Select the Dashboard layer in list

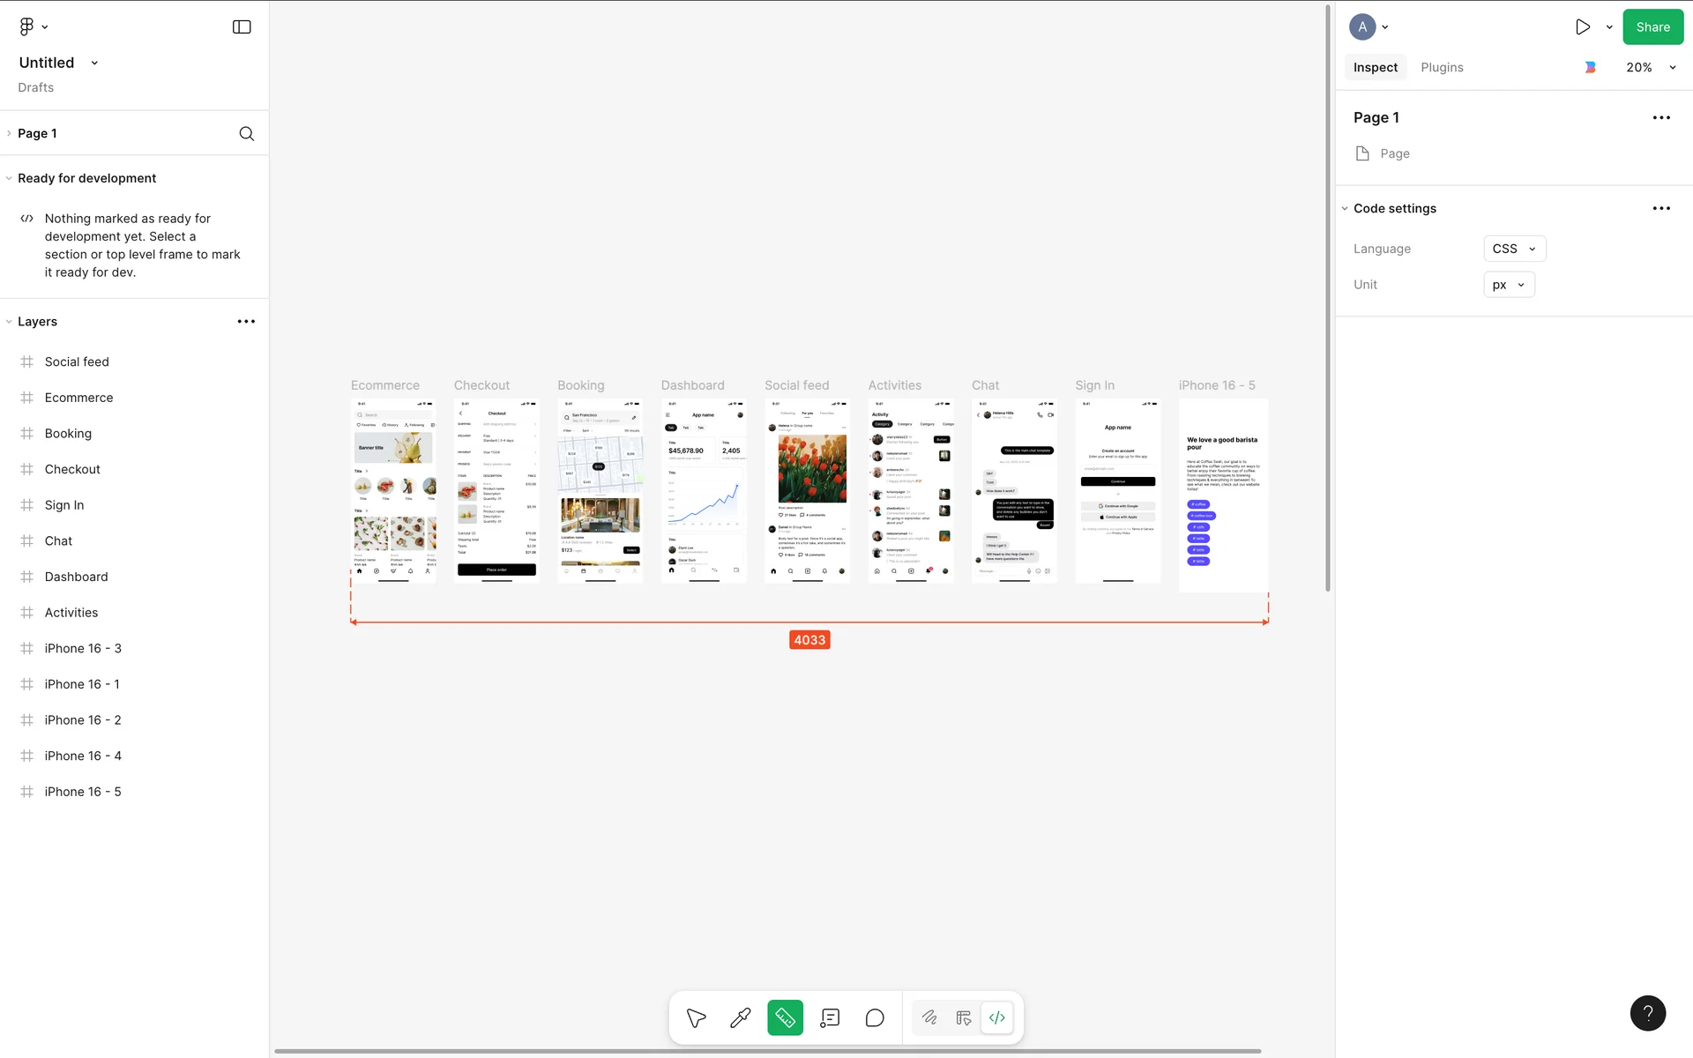(77, 577)
